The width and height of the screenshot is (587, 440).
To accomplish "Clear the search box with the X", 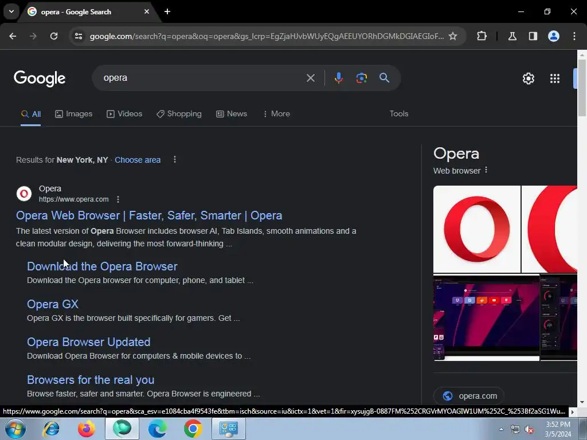I will [311, 78].
